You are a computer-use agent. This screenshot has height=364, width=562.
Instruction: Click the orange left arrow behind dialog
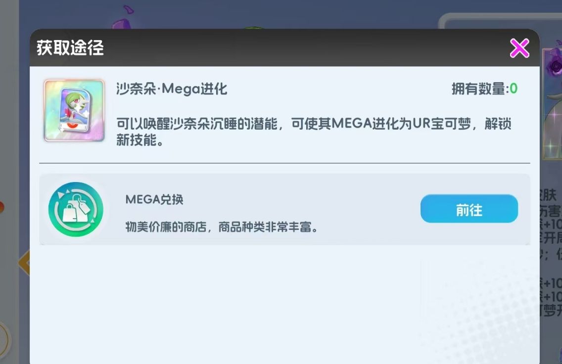pos(24,263)
